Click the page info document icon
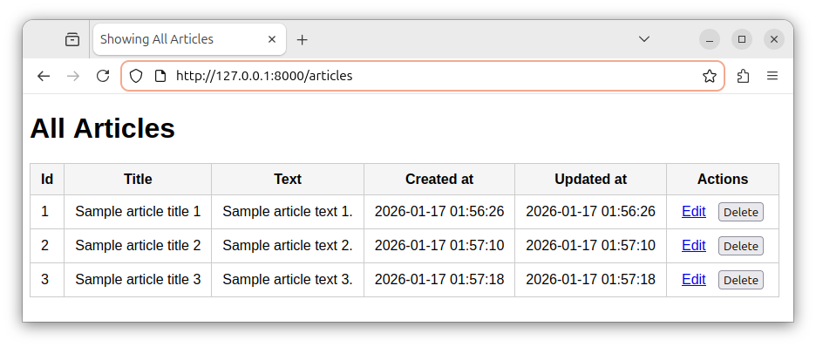This screenshot has height=347, width=816. tap(160, 76)
